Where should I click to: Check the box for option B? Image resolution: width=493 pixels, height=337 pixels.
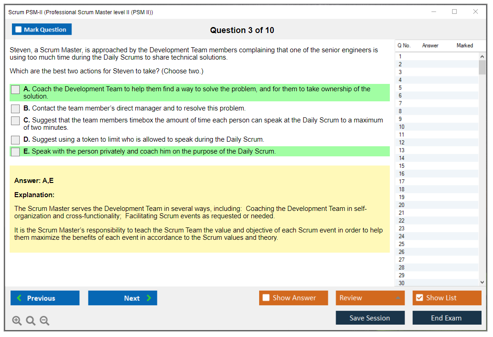point(16,109)
